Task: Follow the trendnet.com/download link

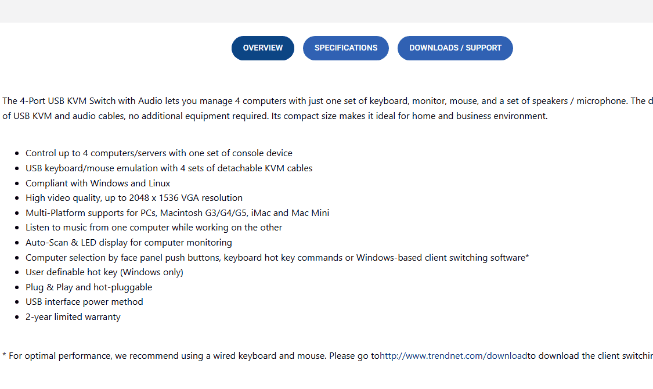Action: coord(453,356)
